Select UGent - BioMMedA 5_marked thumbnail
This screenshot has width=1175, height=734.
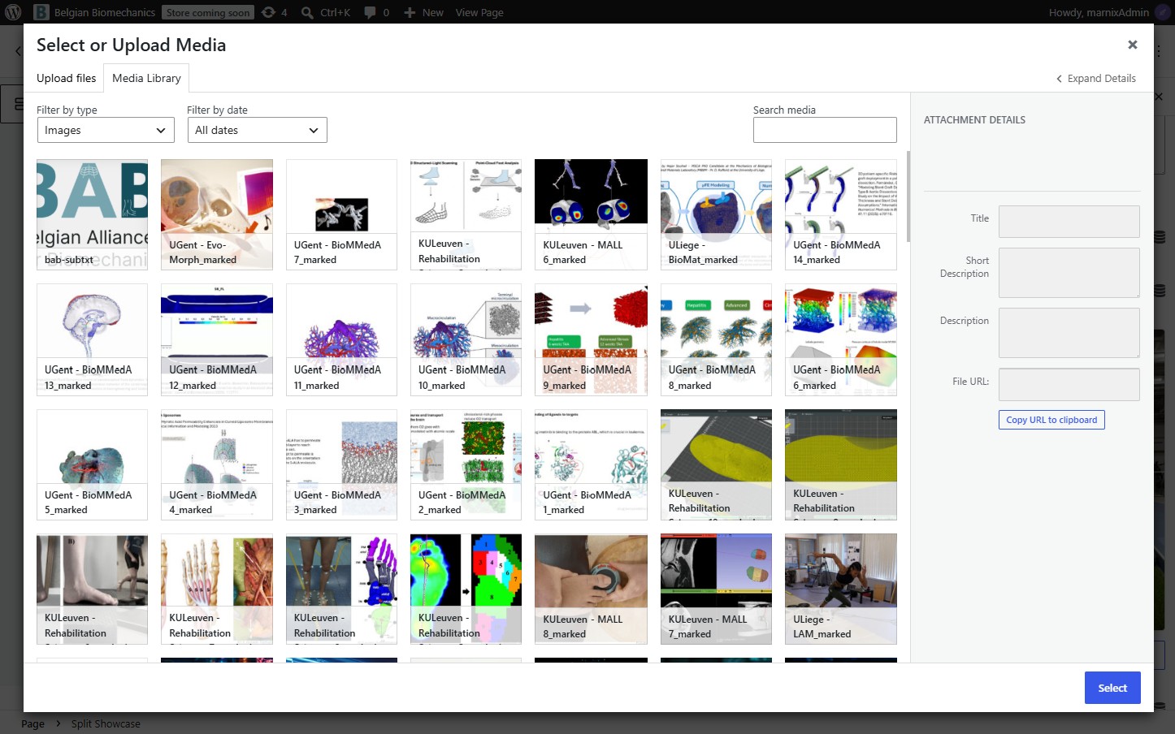93,464
